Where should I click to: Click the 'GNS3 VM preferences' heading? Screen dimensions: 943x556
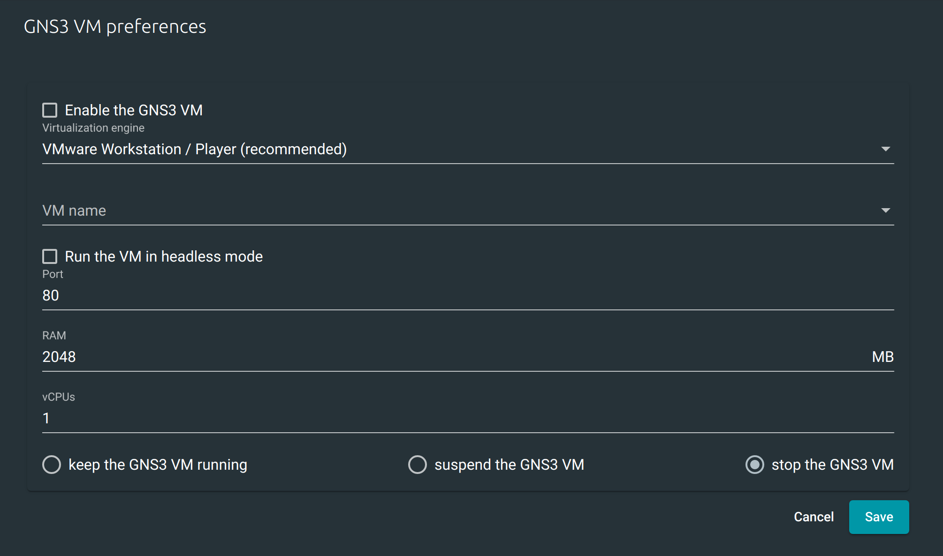[x=115, y=27]
